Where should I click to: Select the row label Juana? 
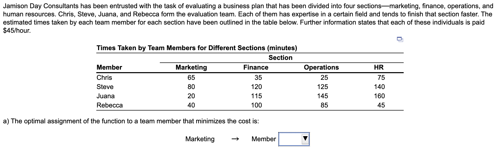[x=106, y=96]
